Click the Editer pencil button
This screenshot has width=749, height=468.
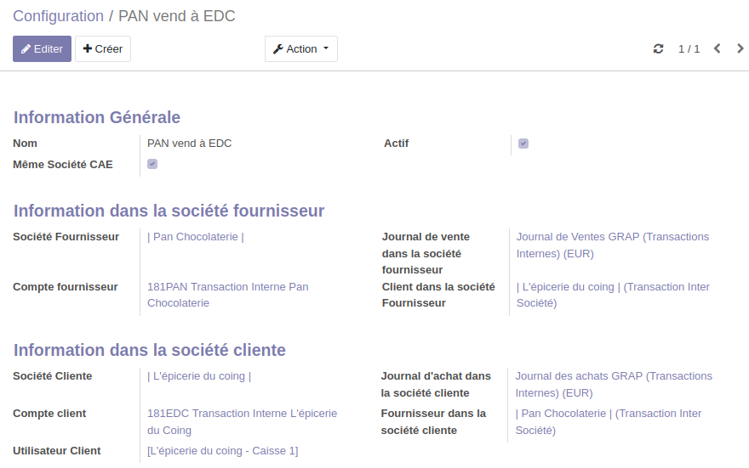tap(42, 49)
